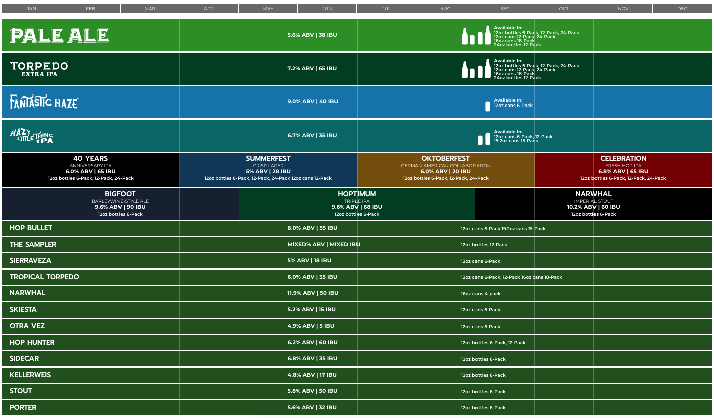
Task: Click '6.8% ABV | 35 IBU' in Sidecar row
Action: point(312,358)
